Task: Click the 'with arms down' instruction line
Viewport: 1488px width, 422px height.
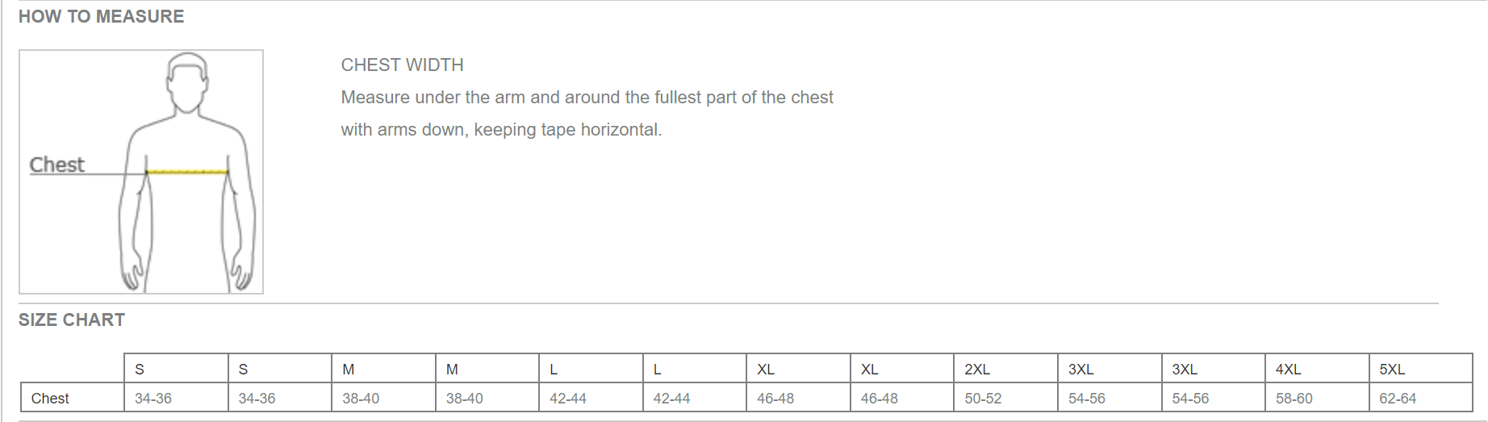Action: pyautogui.click(x=501, y=129)
